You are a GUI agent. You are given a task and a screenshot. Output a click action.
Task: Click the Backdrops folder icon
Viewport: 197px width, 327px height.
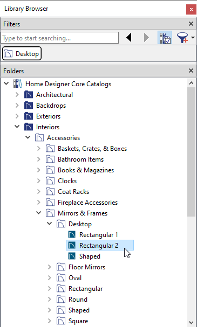(x=29, y=105)
